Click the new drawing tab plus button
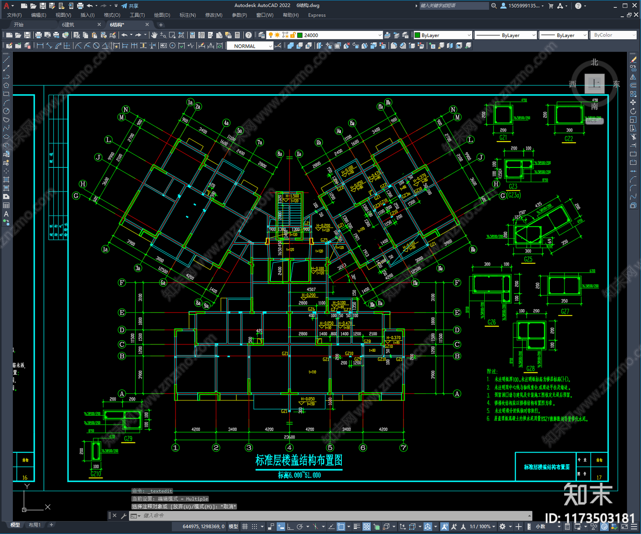Viewport: 641px width, 534px height. pos(161,25)
